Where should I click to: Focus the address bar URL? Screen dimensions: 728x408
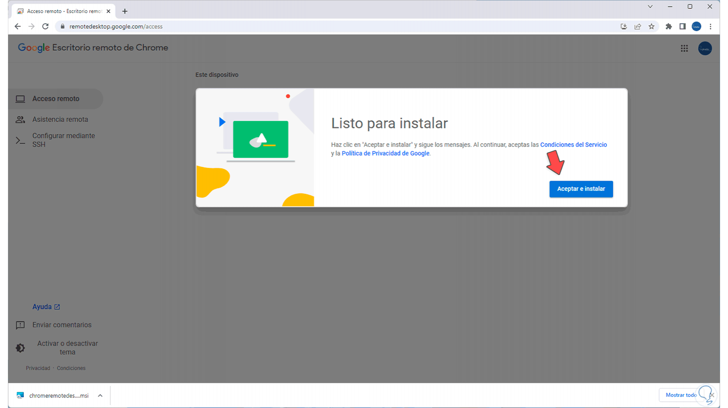(x=116, y=26)
